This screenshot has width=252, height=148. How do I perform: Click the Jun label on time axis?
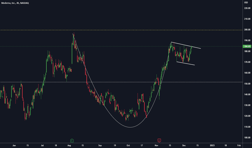14,145
